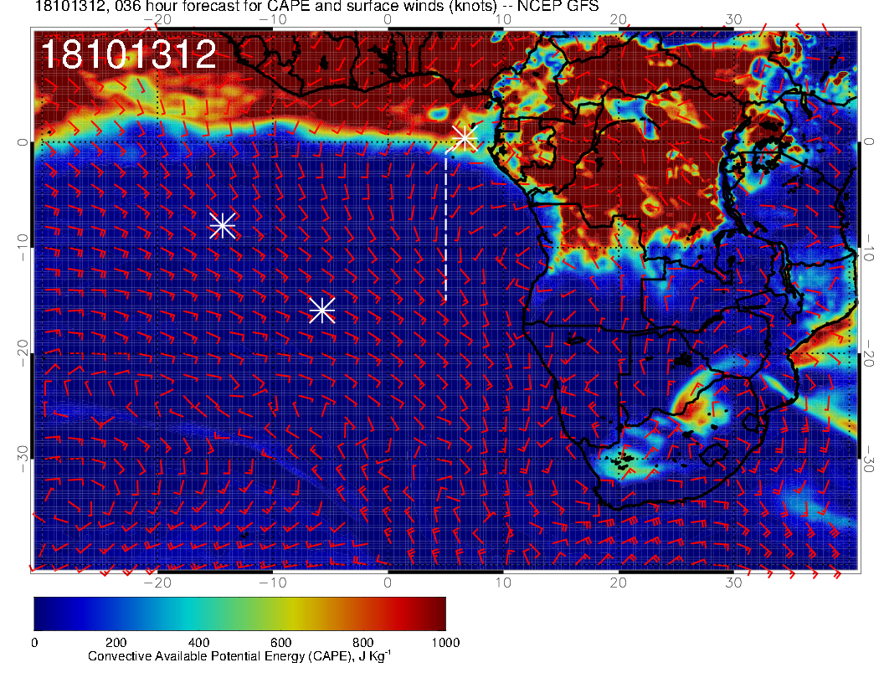
Task: Click the southernmost white asterisk marker
Action: coord(322,310)
